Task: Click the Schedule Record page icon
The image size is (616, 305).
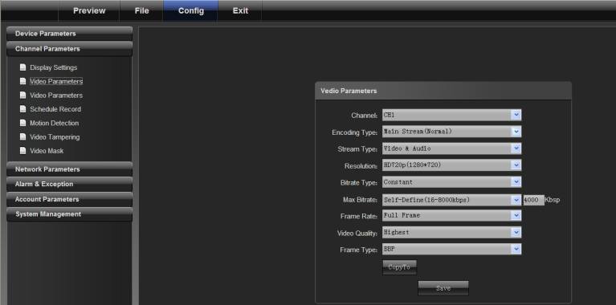Action: [22, 108]
